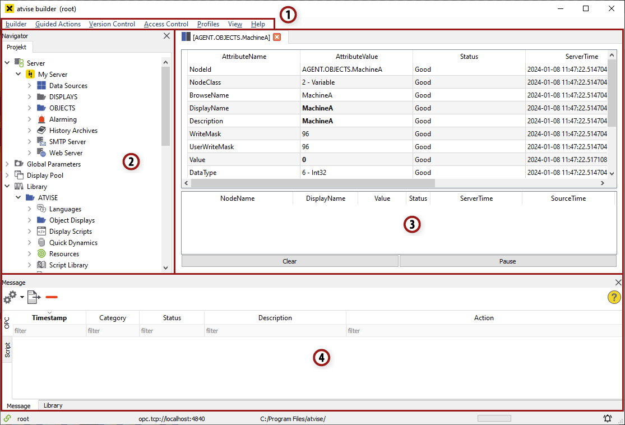Select the Data Sources icon in tree

click(41, 86)
